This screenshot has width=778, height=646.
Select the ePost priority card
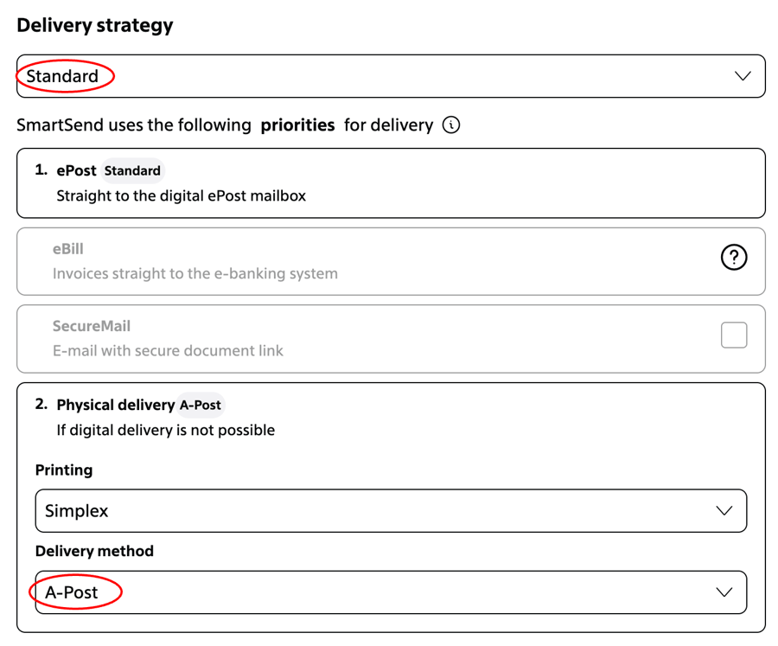[x=391, y=183]
